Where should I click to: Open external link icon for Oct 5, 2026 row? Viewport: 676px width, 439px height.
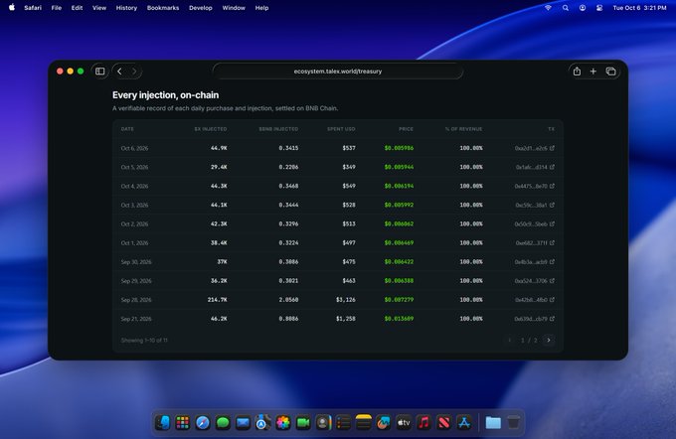pos(552,167)
